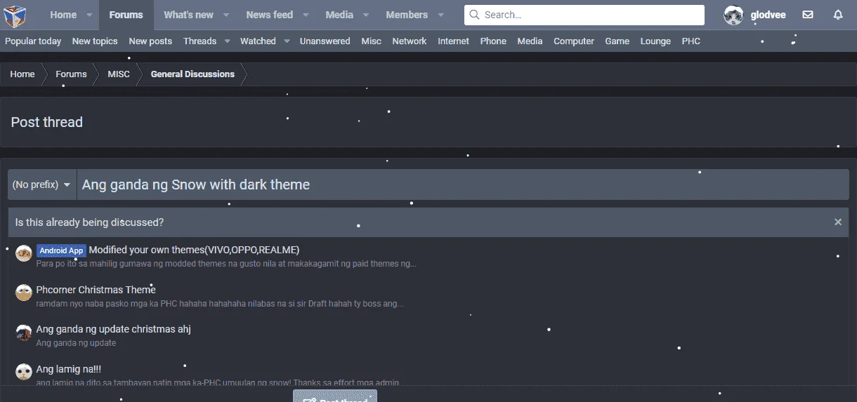Click the MISC breadcrumb

(x=119, y=74)
